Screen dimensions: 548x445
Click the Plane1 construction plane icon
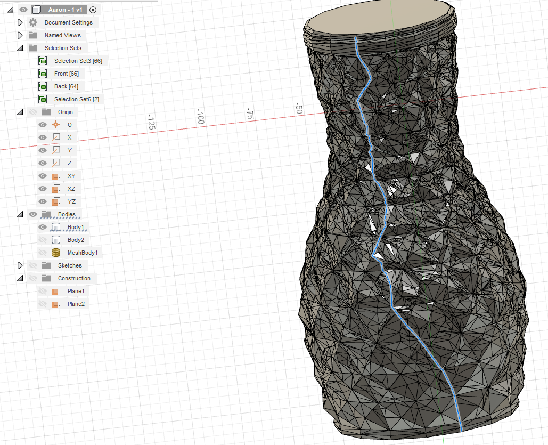pyautogui.click(x=56, y=291)
